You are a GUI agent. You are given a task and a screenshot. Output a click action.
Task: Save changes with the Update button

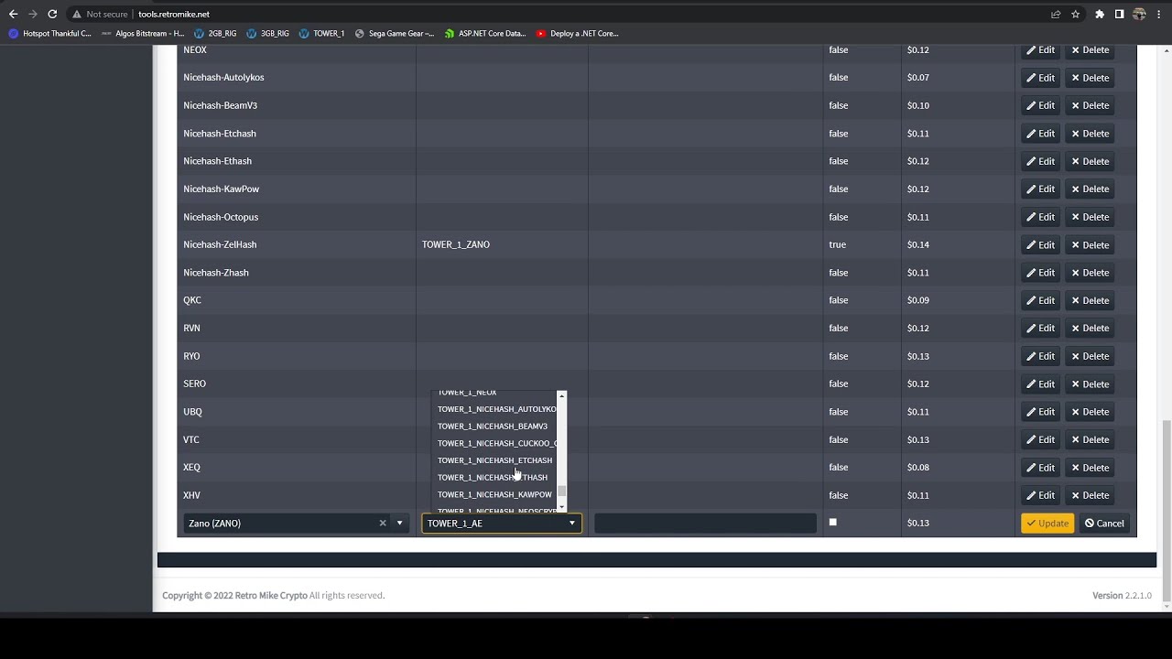coord(1047,524)
